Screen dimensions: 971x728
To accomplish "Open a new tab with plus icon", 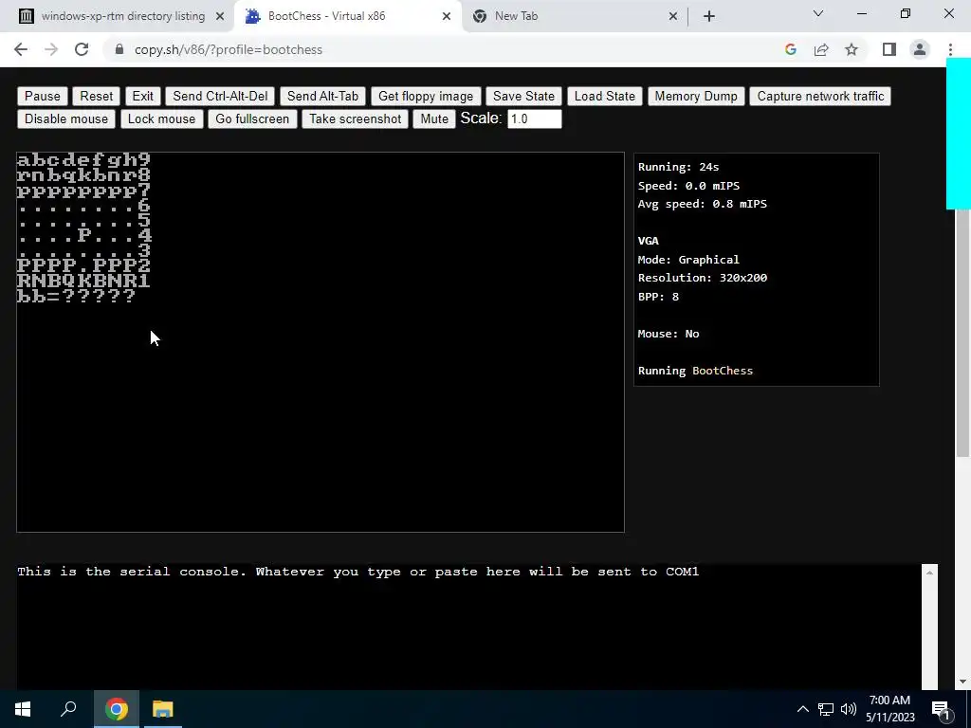I will coord(709,16).
